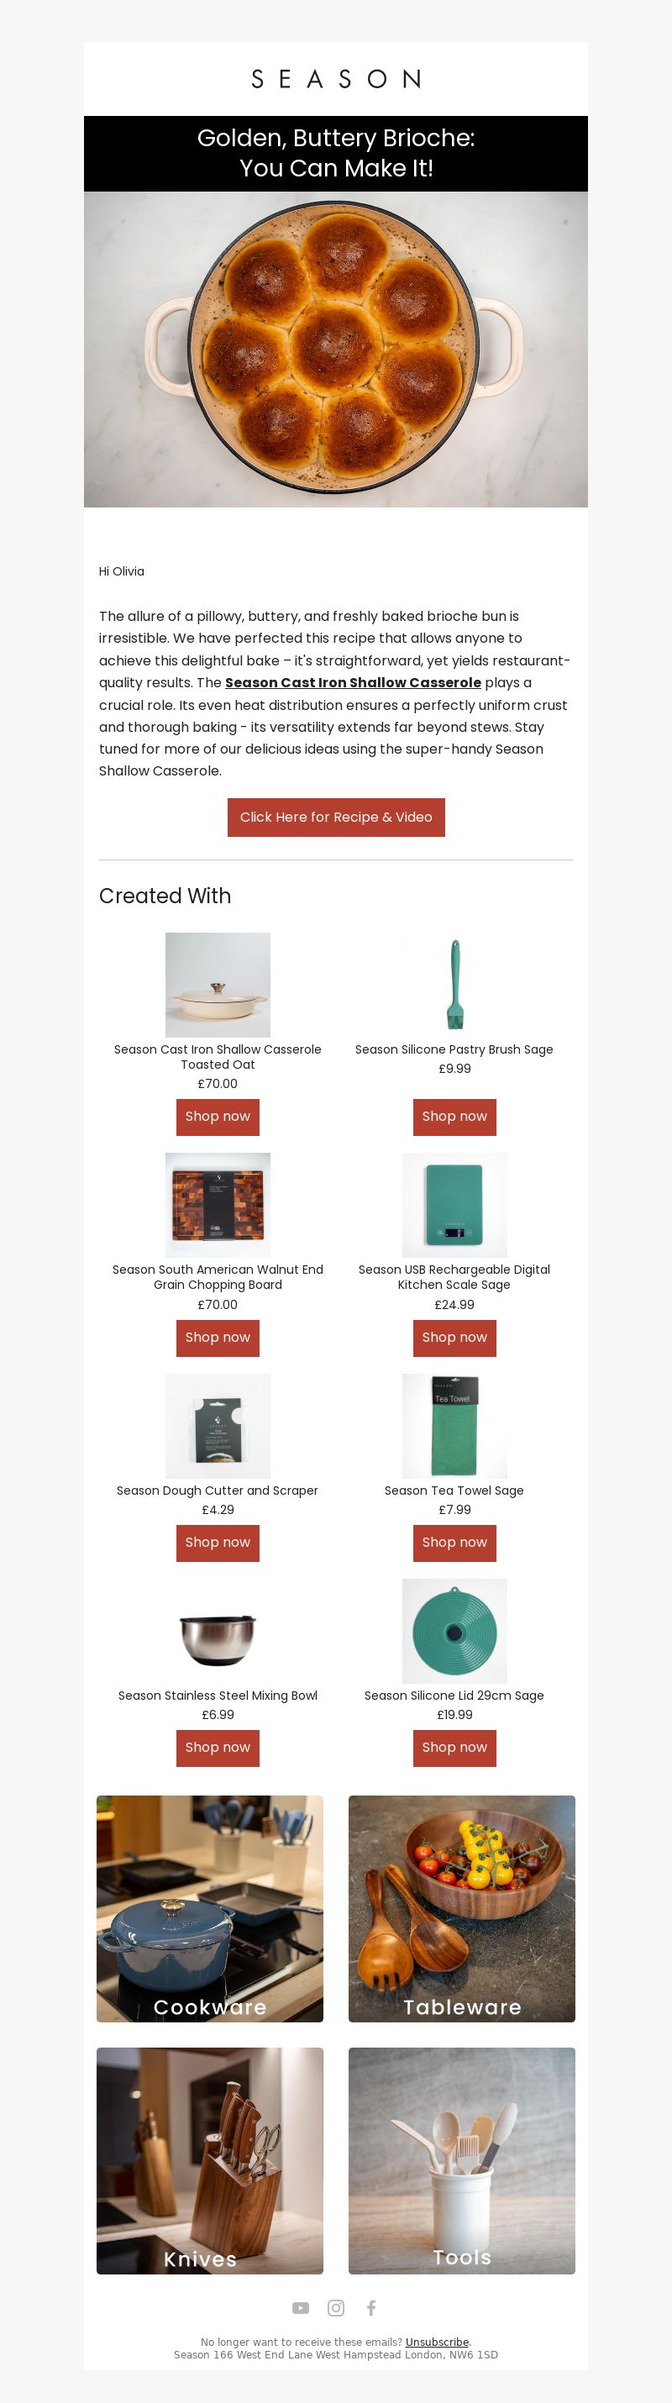This screenshot has width=672, height=2403.
Task: Shop now for the Digital Kitchen Scale Sage
Action: click(454, 1338)
